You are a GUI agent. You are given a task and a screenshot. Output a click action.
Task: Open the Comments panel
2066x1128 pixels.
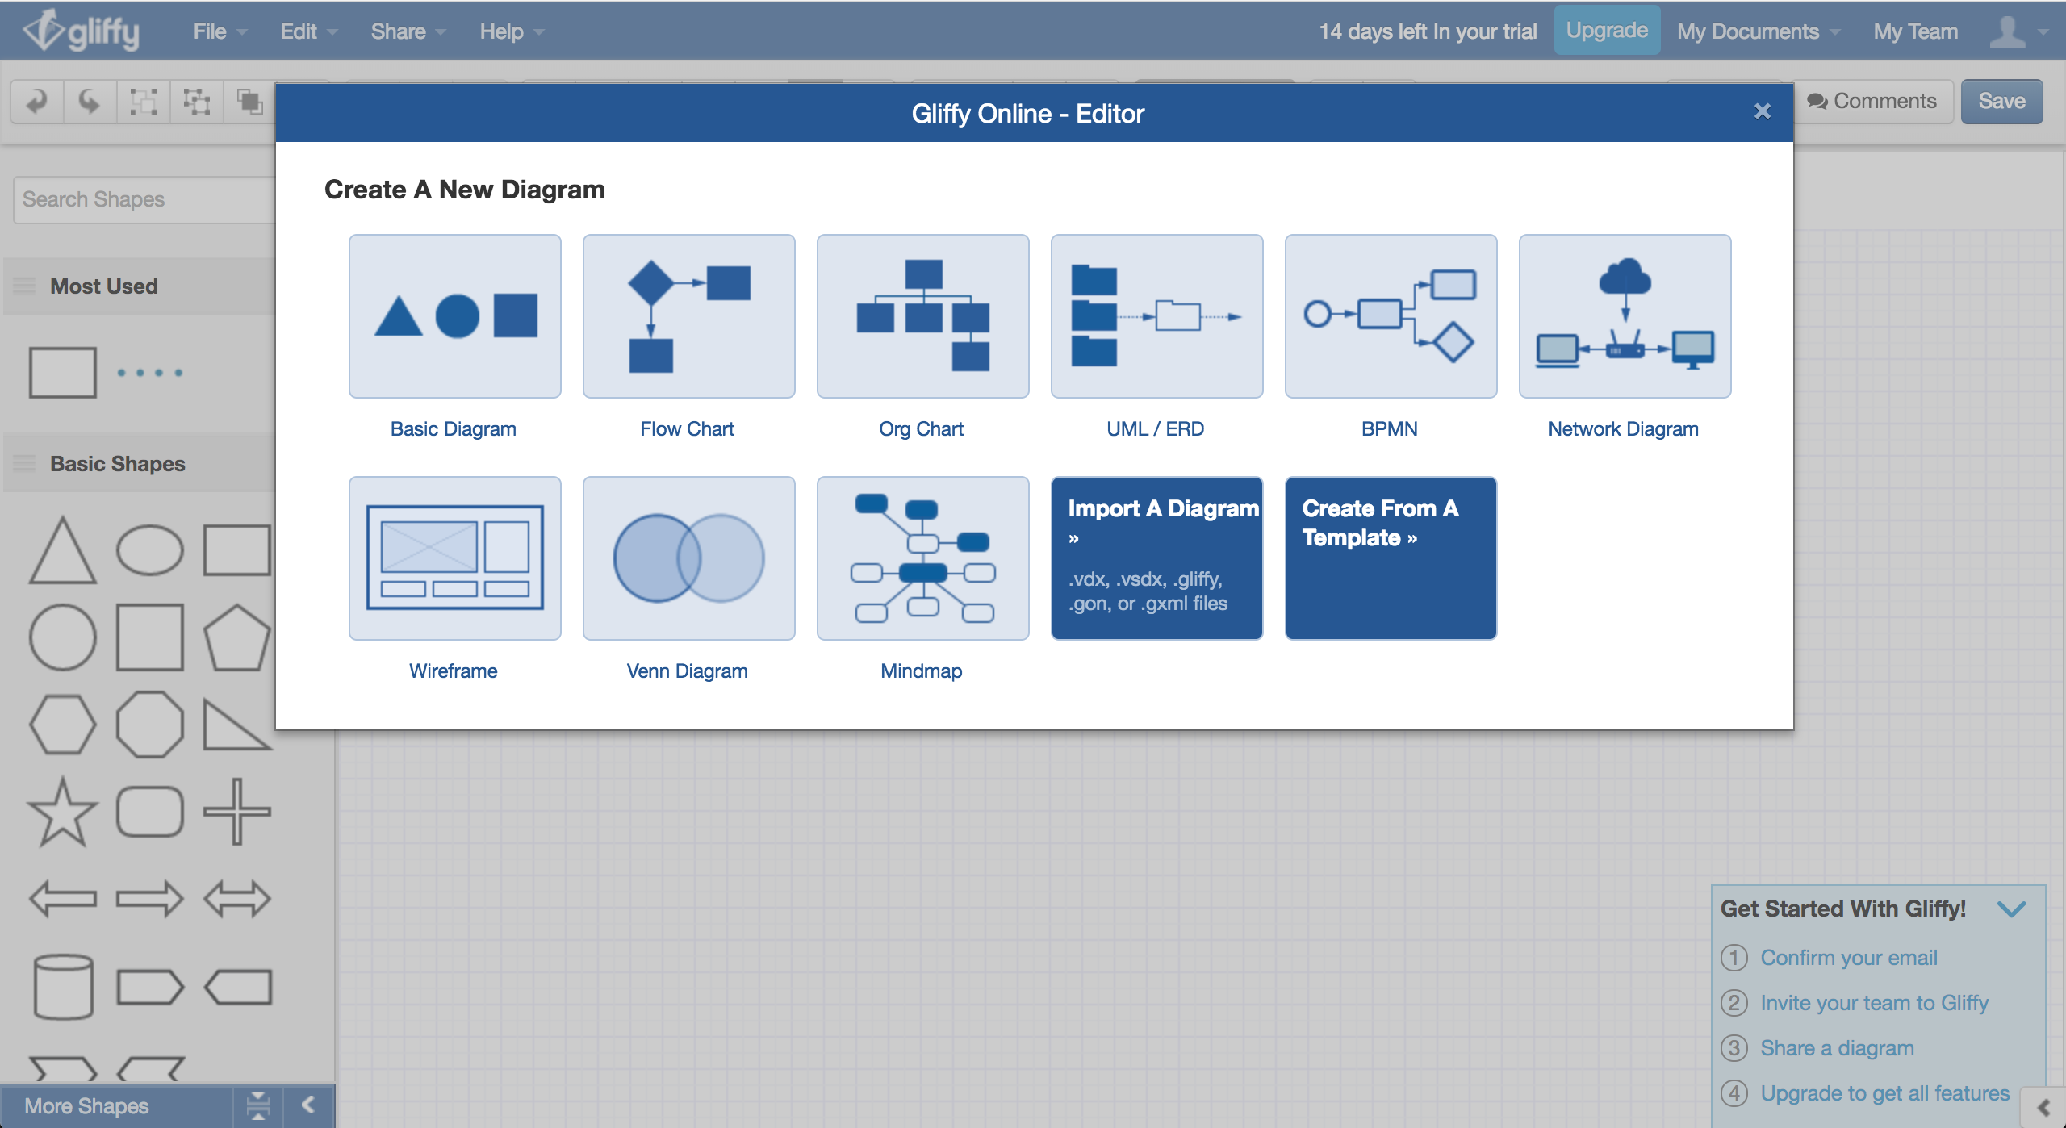click(1872, 102)
